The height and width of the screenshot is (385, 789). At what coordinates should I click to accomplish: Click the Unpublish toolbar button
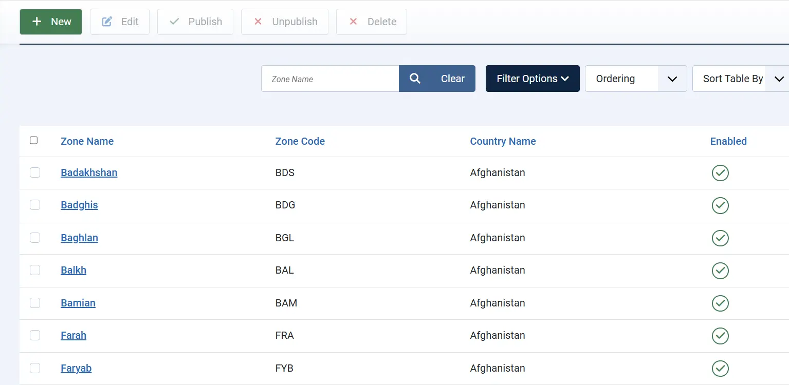pos(285,22)
